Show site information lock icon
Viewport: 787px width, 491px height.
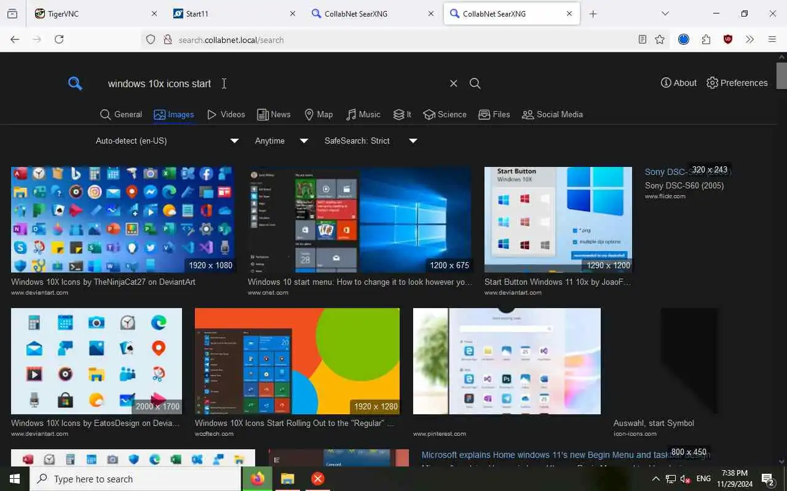click(167, 39)
